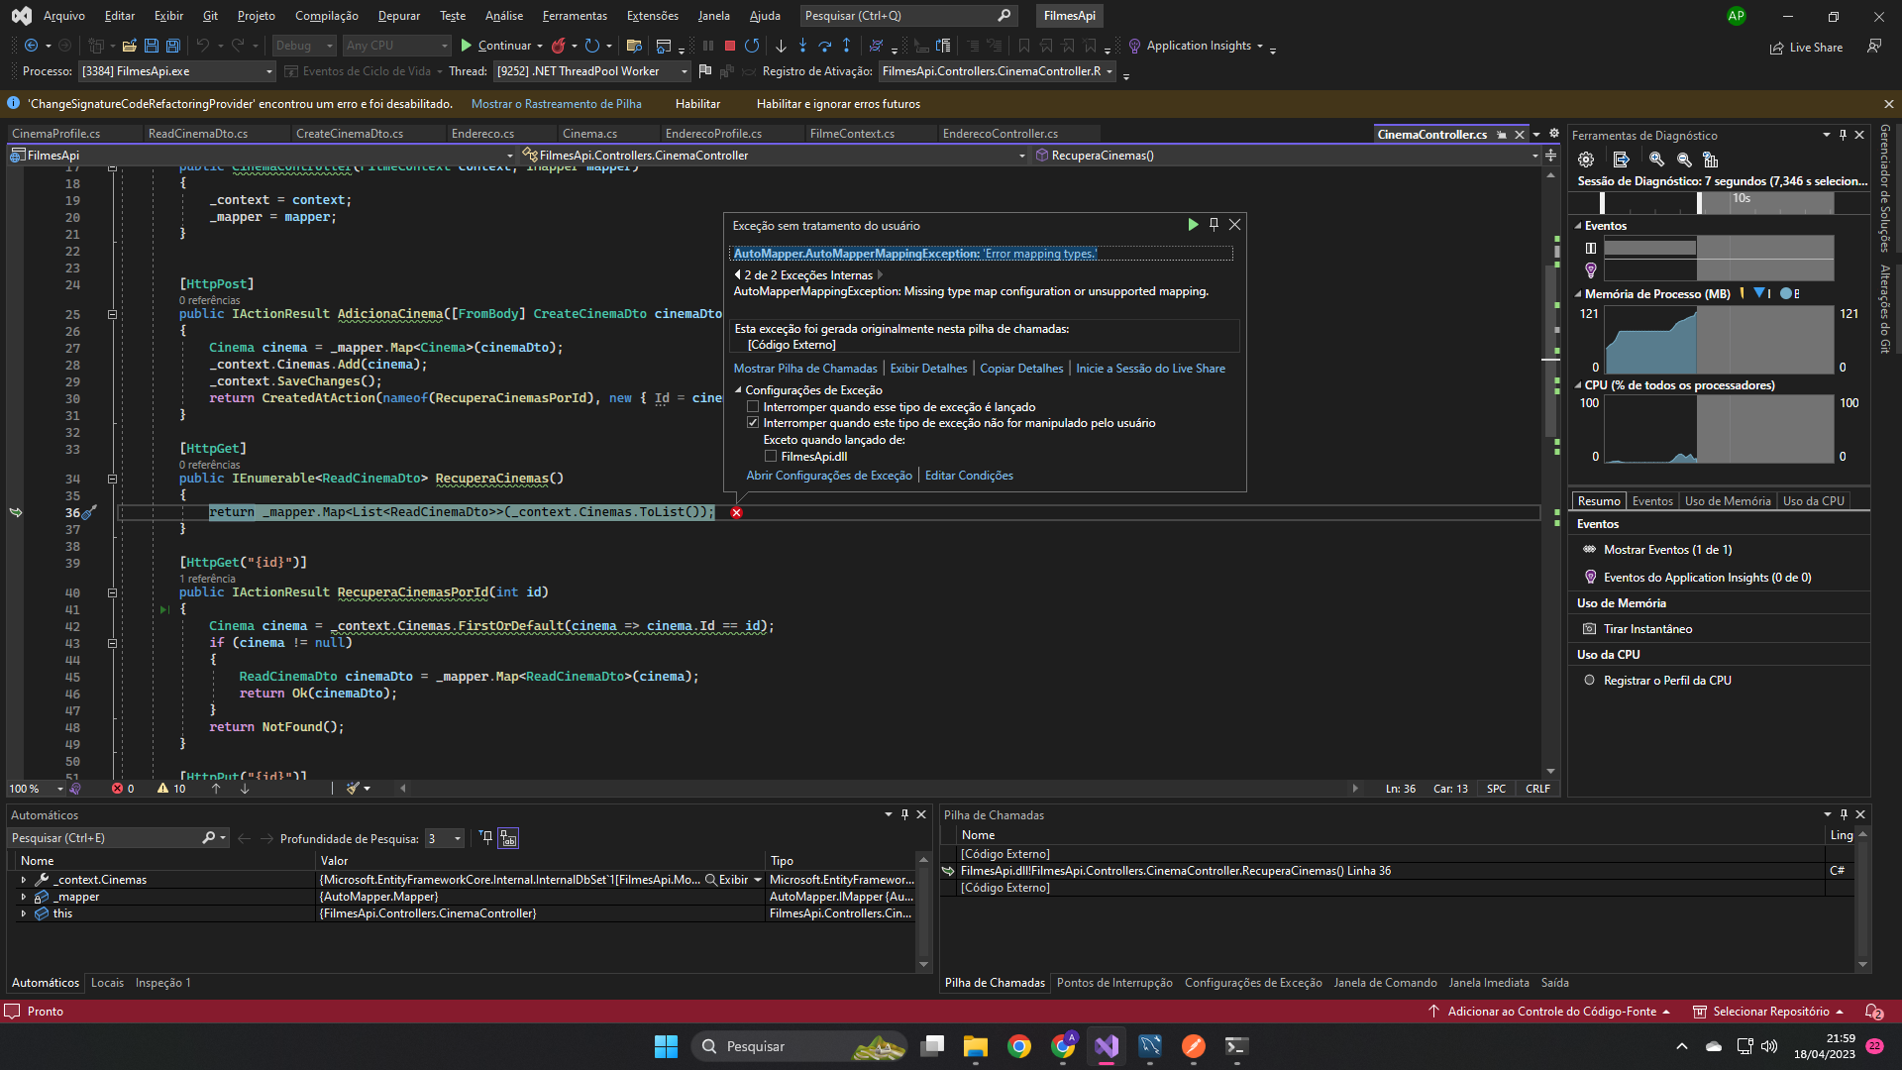This screenshot has height=1070, width=1902.
Task: Open the 'Ferramentas' menu
Action: (x=573, y=15)
